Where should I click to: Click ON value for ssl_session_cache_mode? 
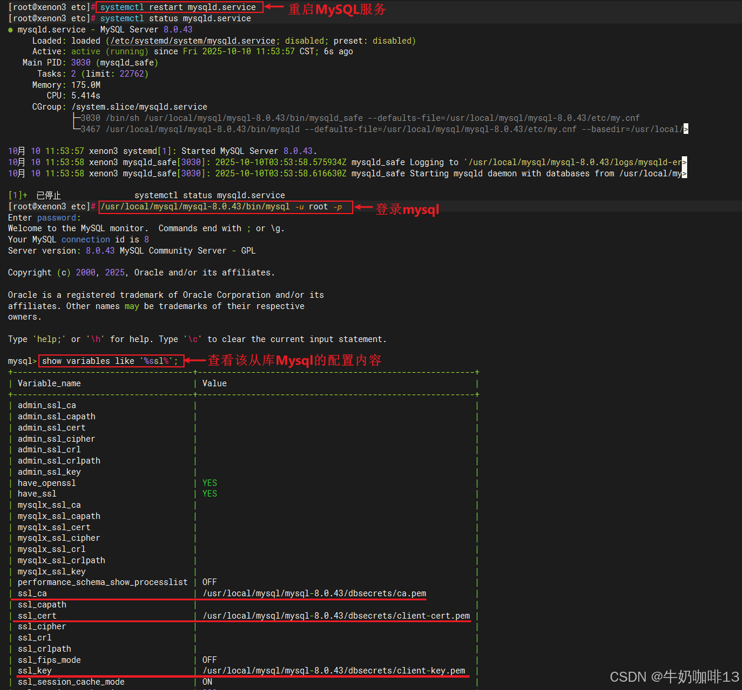[208, 682]
